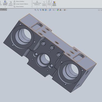Click the Repair Sketch tool

pos(44,4)
